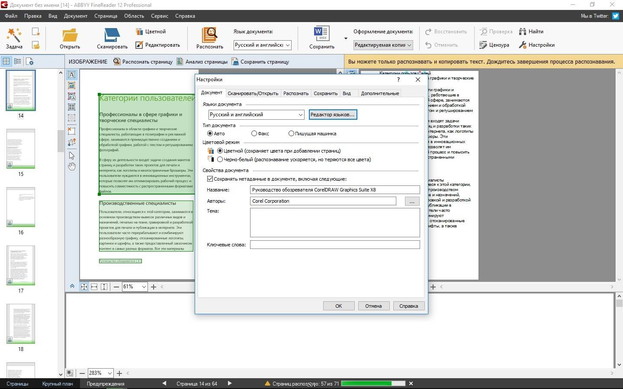
Task: Open Настройки wrench tool in toolbar
Action: [536, 45]
